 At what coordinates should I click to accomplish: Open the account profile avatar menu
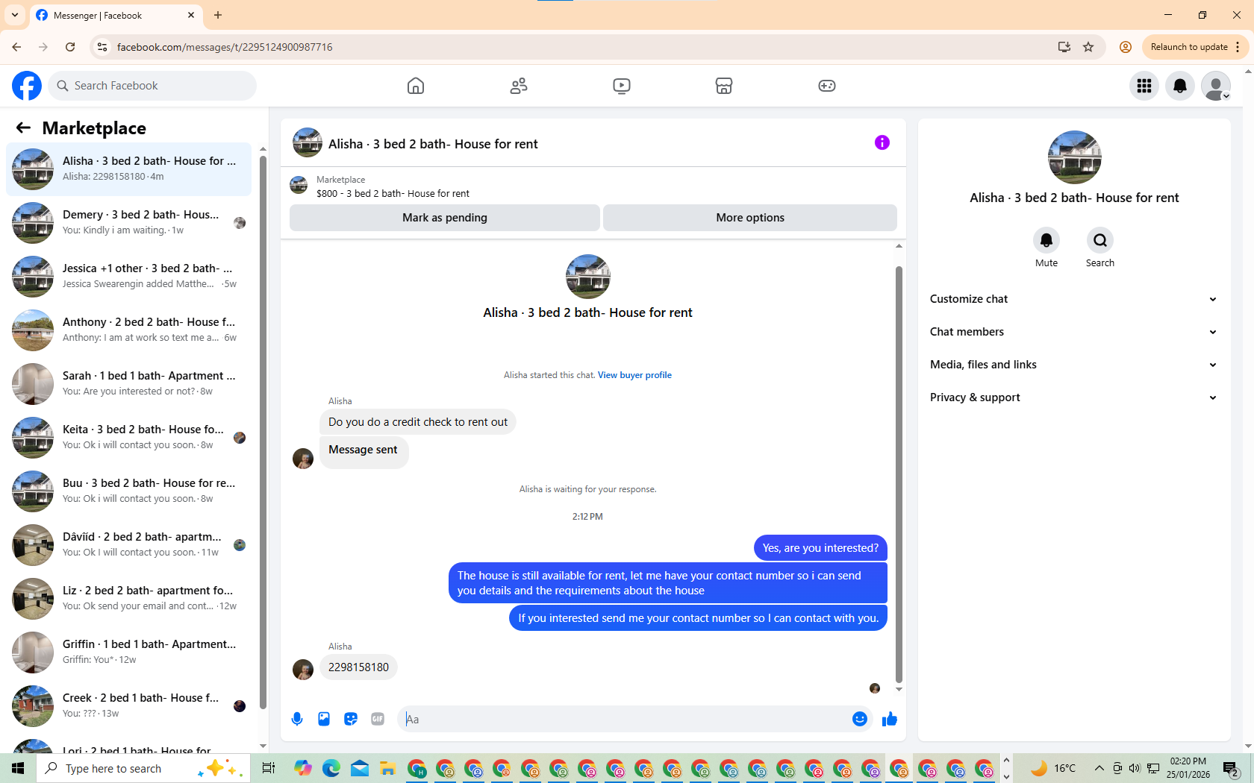[x=1216, y=86]
